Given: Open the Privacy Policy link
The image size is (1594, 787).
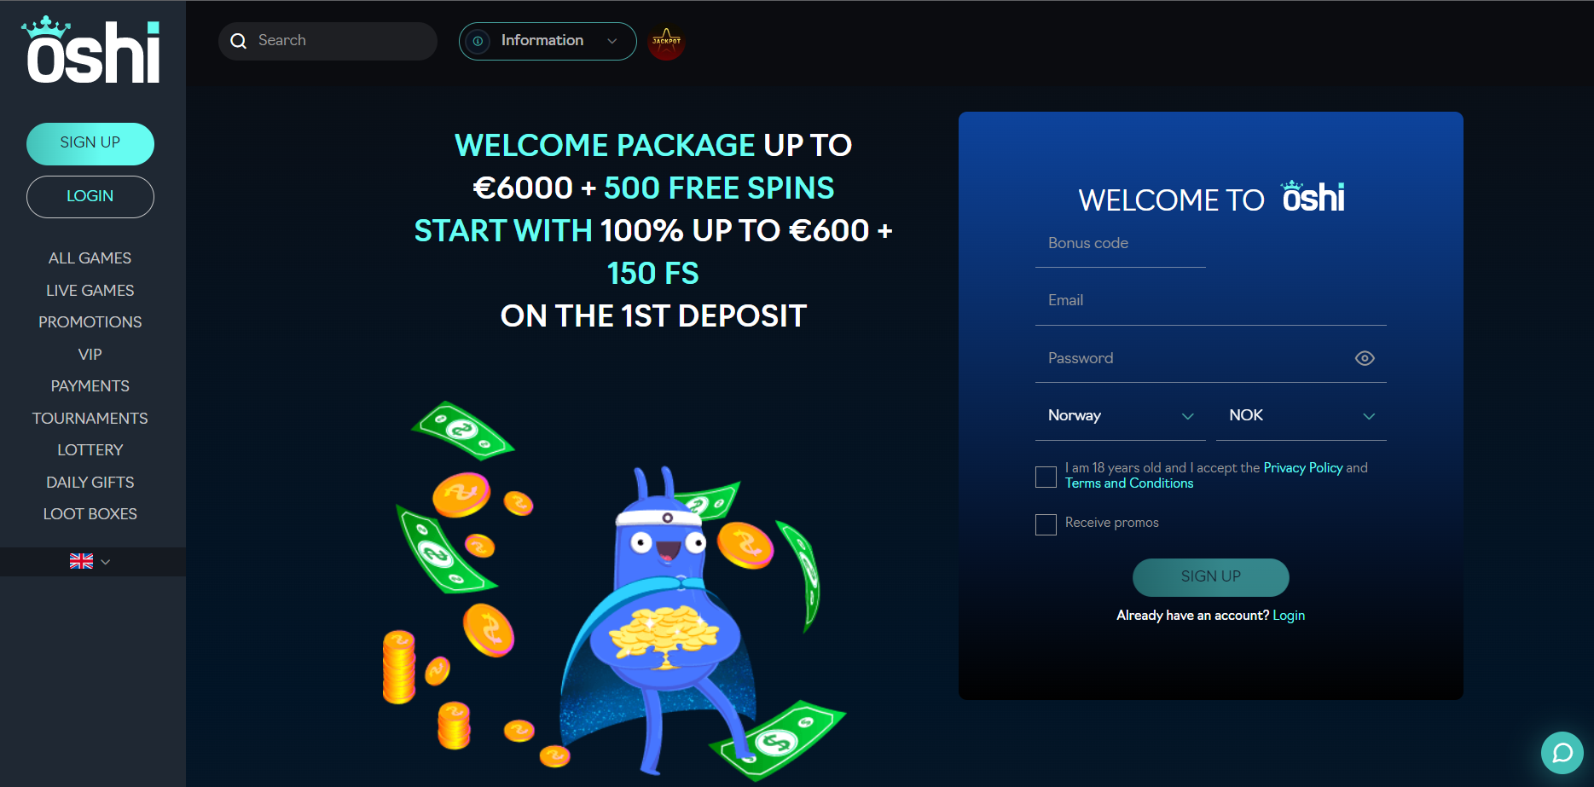Looking at the screenshot, I should coord(1303,468).
